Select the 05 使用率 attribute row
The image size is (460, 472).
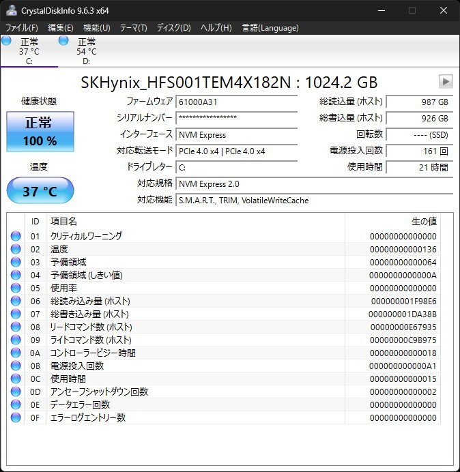[x=224, y=288]
